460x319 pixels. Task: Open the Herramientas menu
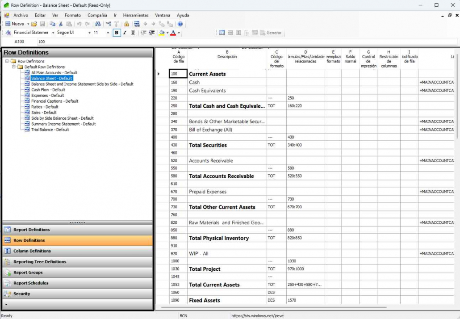[x=135, y=15]
